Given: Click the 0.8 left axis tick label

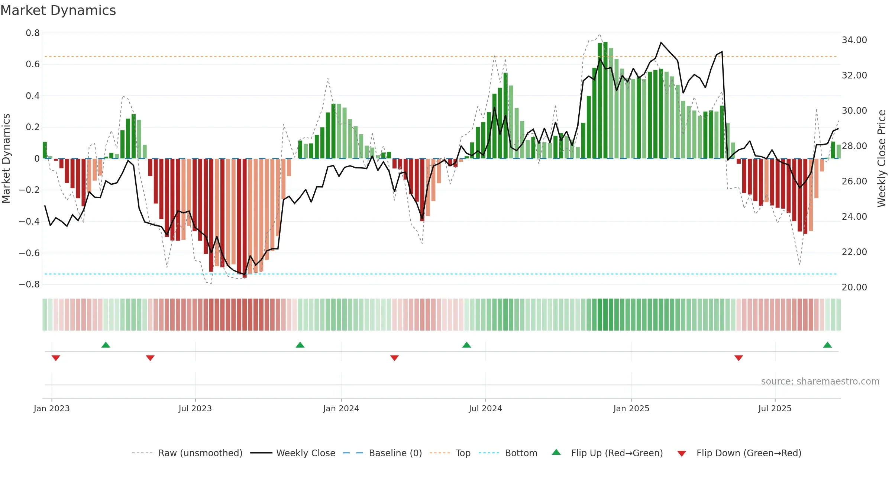Looking at the screenshot, I should tap(33, 33).
